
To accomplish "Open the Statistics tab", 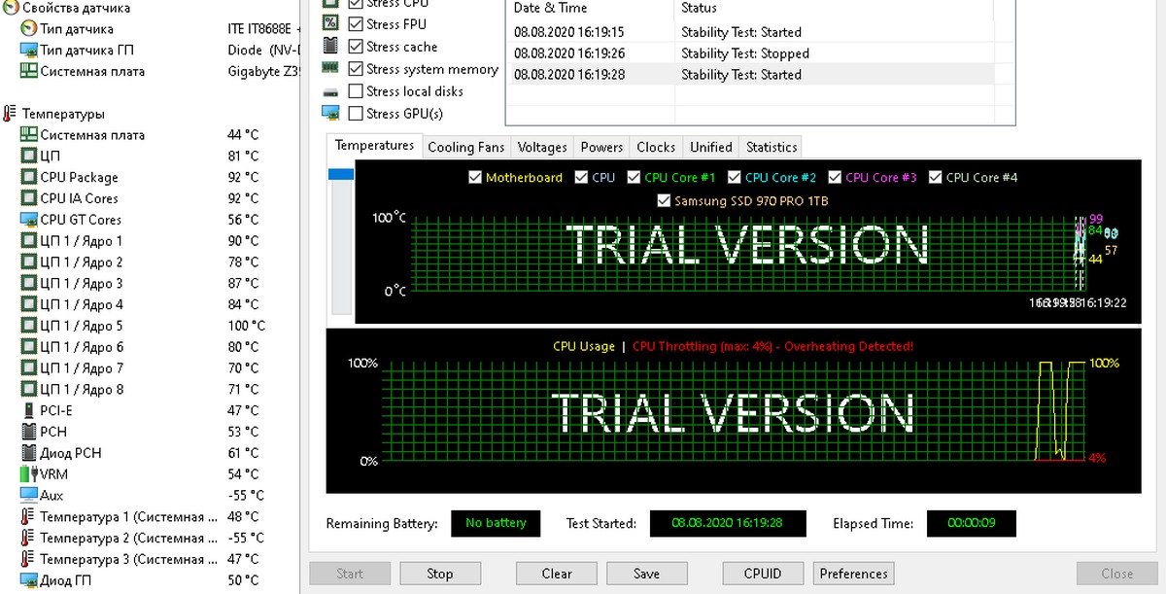I will [x=771, y=147].
